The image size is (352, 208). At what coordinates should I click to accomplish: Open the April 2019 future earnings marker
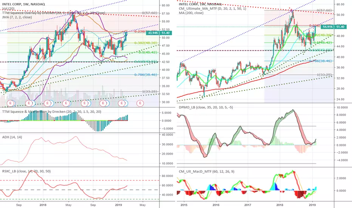pos(140,103)
